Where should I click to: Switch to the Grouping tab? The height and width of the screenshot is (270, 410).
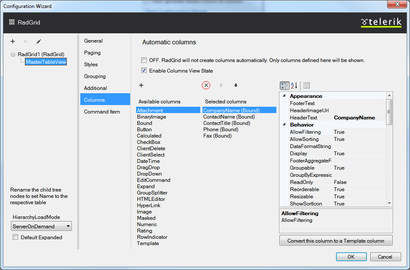[95, 76]
